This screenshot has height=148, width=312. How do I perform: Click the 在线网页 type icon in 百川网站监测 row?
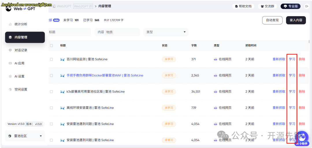point(216,59)
